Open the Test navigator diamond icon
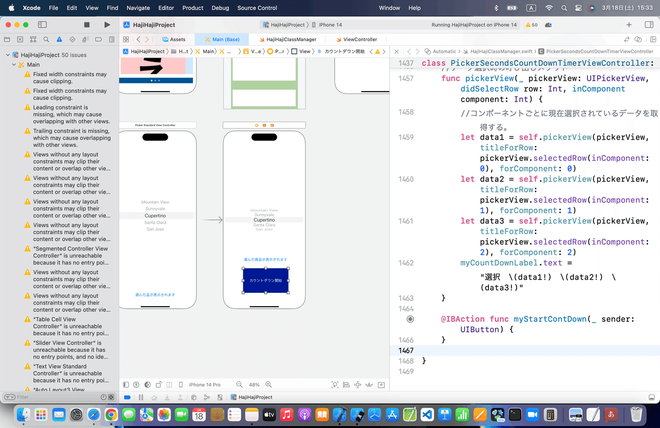The height and width of the screenshot is (428, 660). tap(71, 40)
